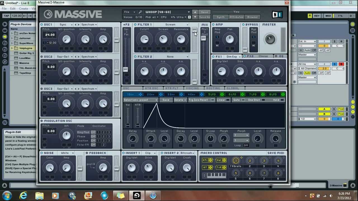Toggle the envelope Loop Off button
The width and height of the screenshot is (358, 201).
pos(246,145)
